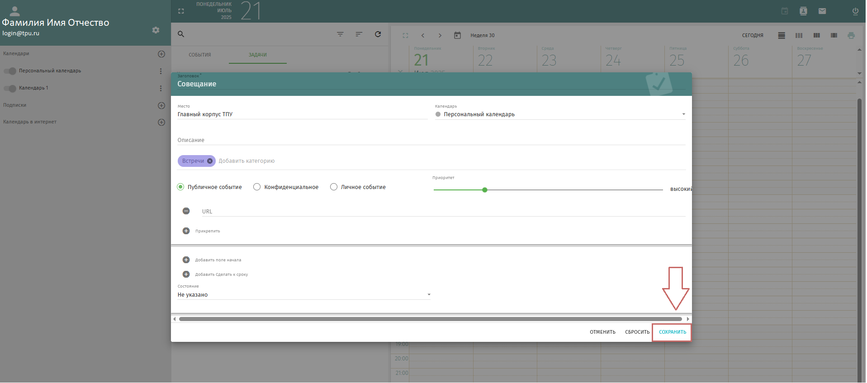Add a due date via Добавить Сделать к сроку

pyautogui.click(x=186, y=274)
